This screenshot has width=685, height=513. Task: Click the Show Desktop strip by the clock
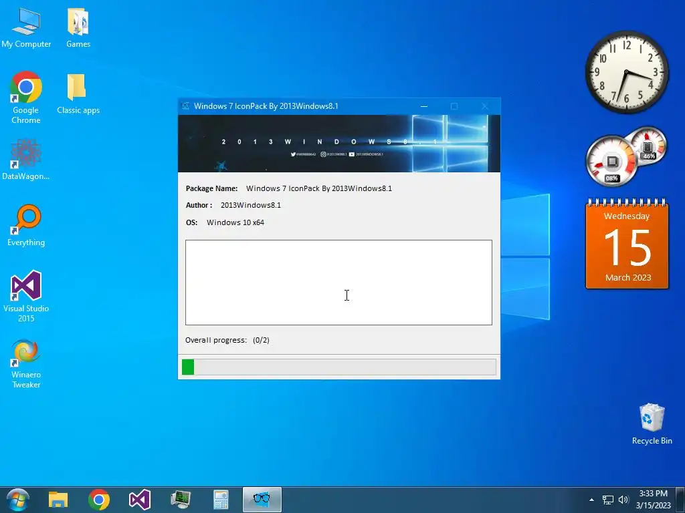(680, 500)
